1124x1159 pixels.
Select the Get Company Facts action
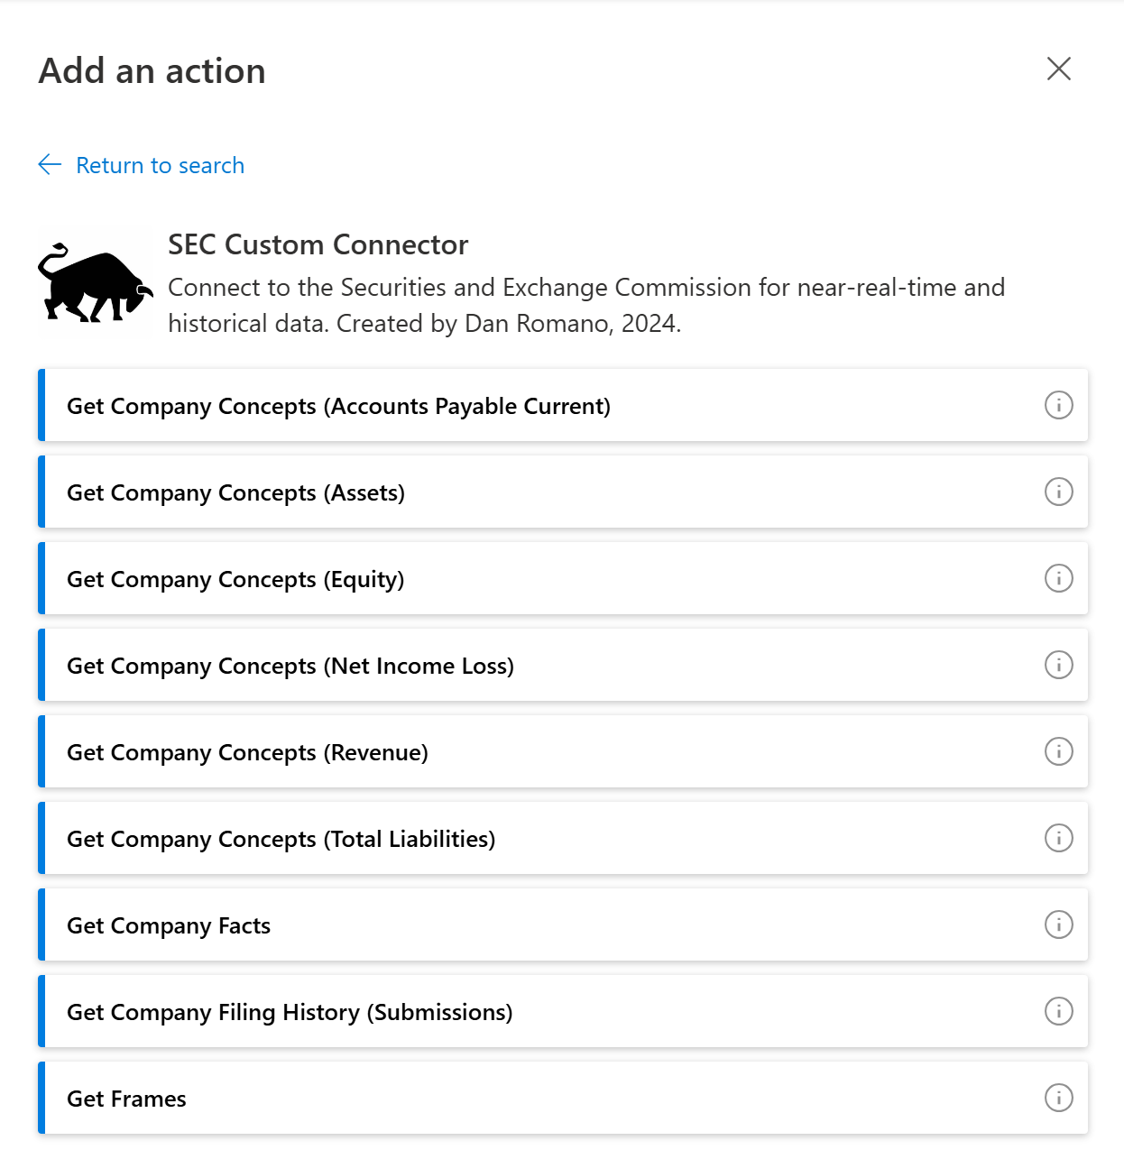[563, 924]
